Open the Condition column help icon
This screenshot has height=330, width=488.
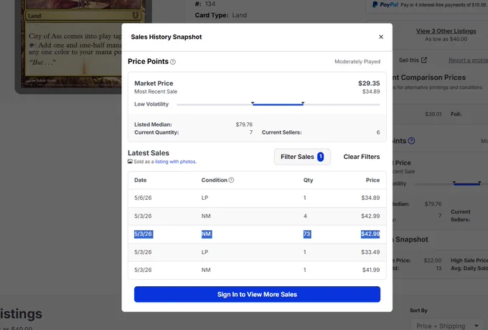click(231, 180)
